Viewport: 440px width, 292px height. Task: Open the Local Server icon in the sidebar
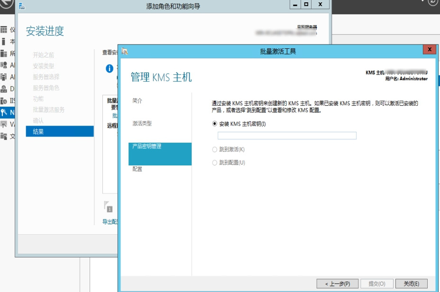tap(4, 42)
